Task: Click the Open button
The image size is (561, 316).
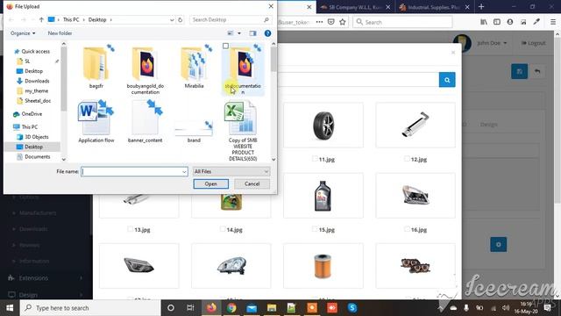Action: pyautogui.click(x=210, y=183)
